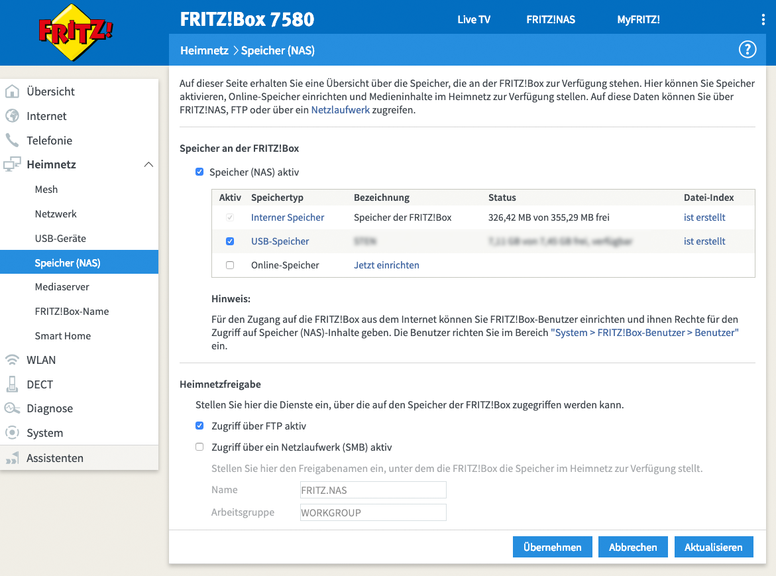Click the Abbrechen button
This screenshot has height=576, width=776.
click(633, 547)
